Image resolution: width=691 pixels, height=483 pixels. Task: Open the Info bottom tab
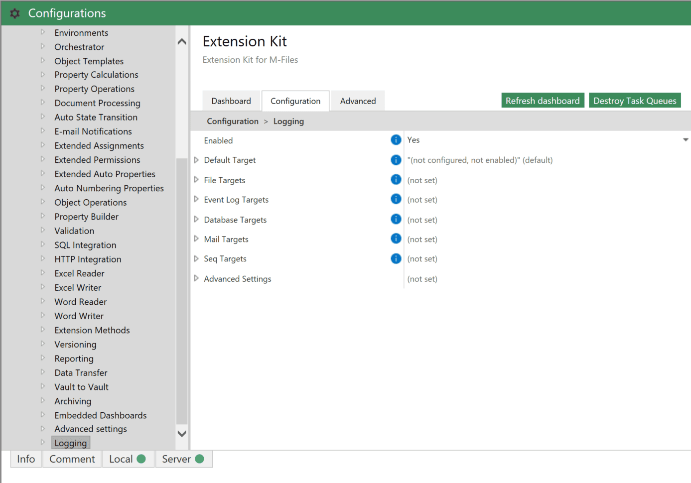26,459
